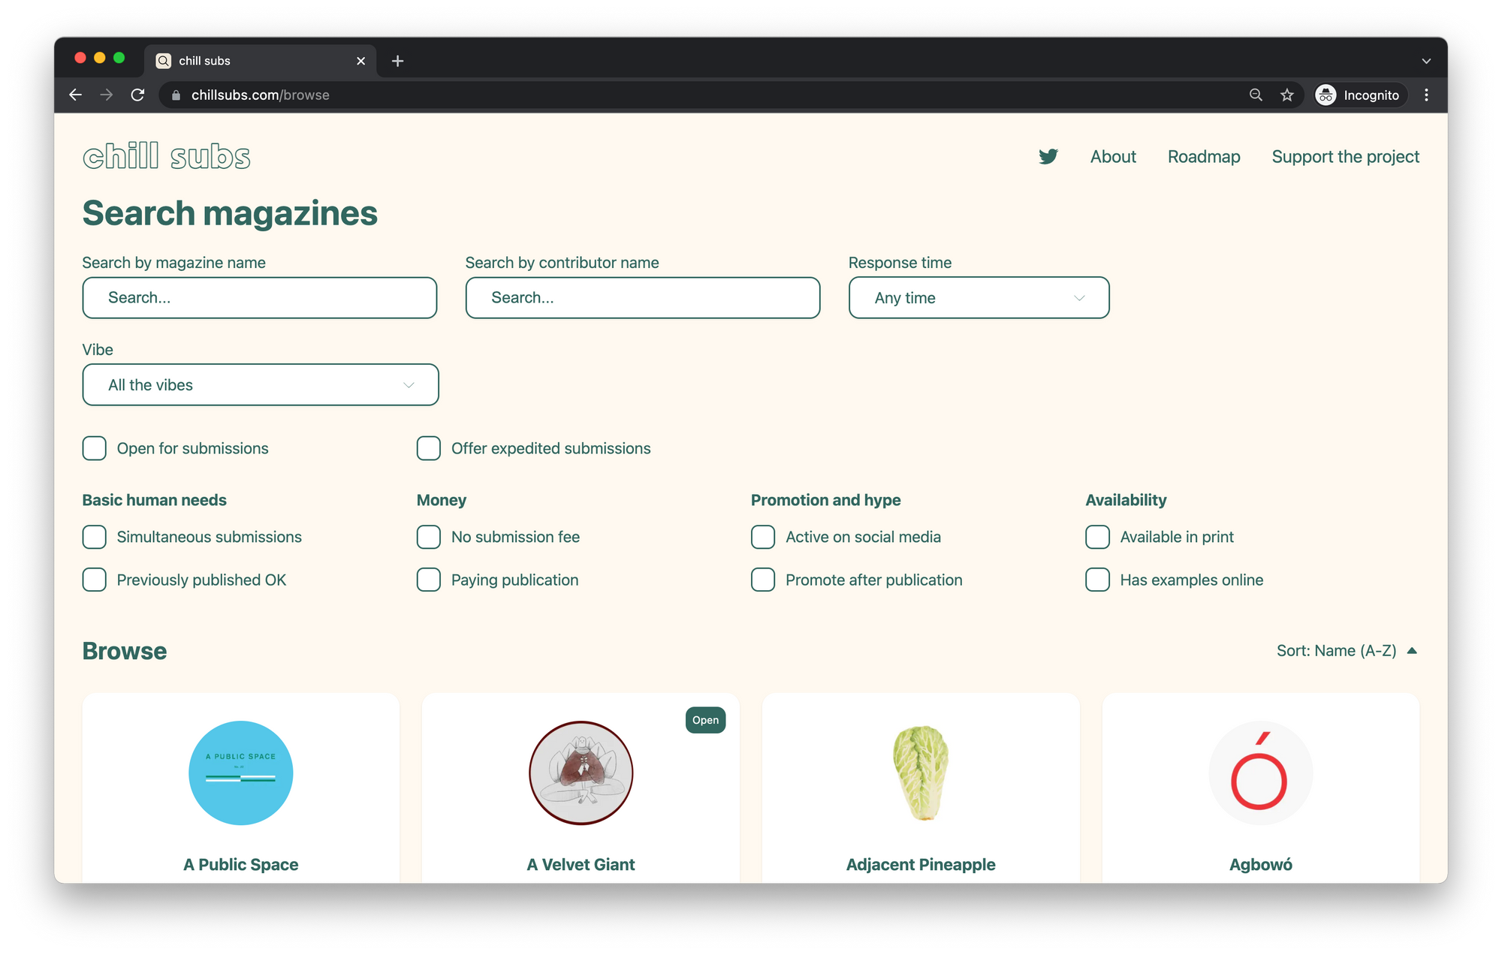Image resolution: width=1502 pixels, height=955 pixels.
Task: Reload the chillsubs page
Action: click(x=137, y=95)
